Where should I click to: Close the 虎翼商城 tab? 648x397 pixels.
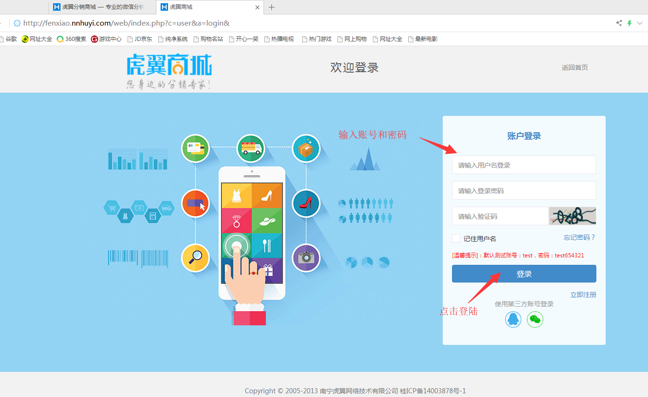tap(257, 7)
